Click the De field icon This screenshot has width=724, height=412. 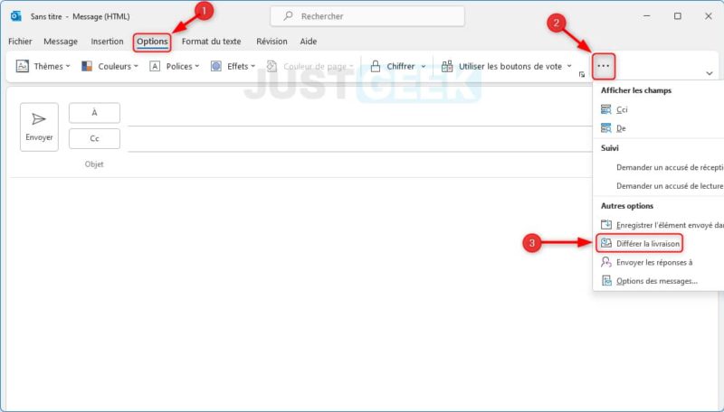tap(605, 128)
